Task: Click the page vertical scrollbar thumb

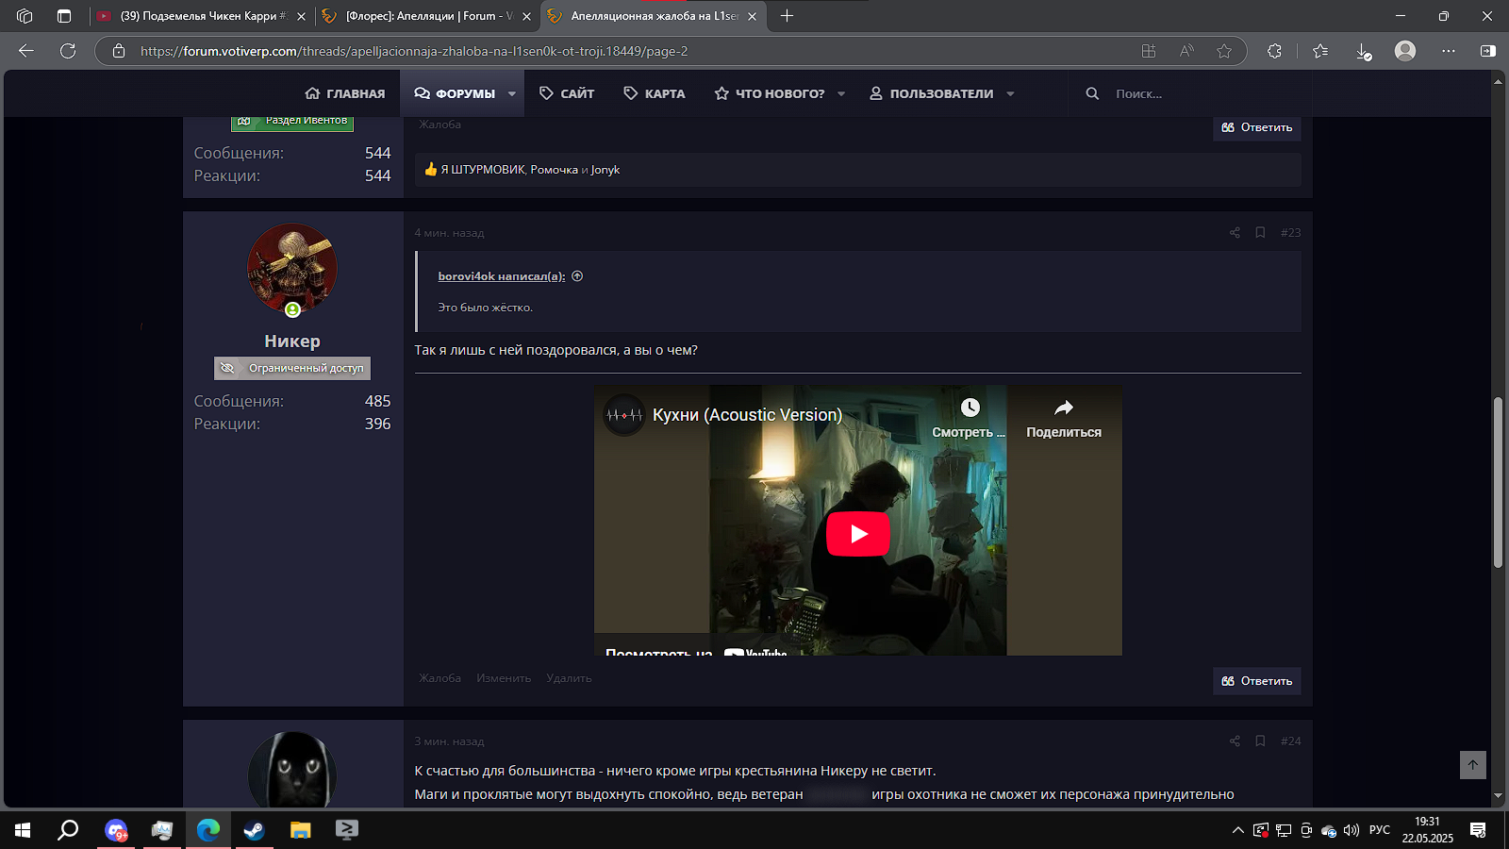Action: tap(1498, 483)
